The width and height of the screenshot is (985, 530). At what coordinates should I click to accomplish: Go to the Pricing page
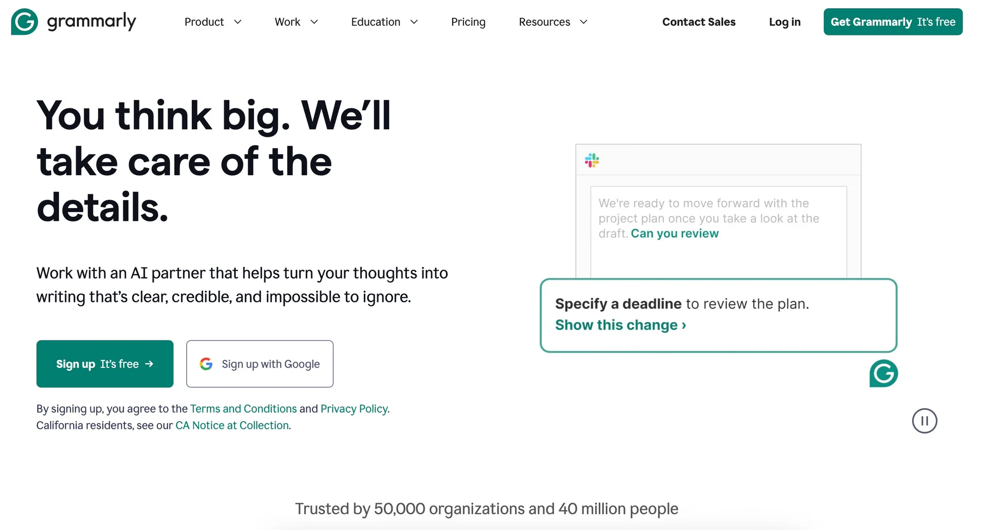[468, 22]
